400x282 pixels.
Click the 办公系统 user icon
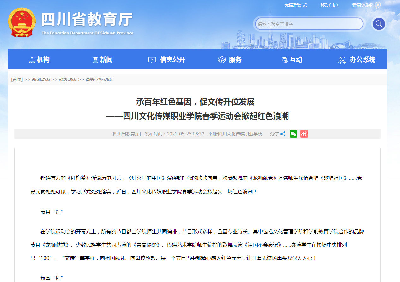[x=342, y=60]
